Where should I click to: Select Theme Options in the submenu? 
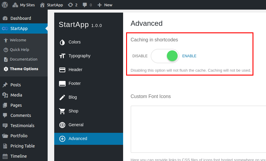point(24,69)
